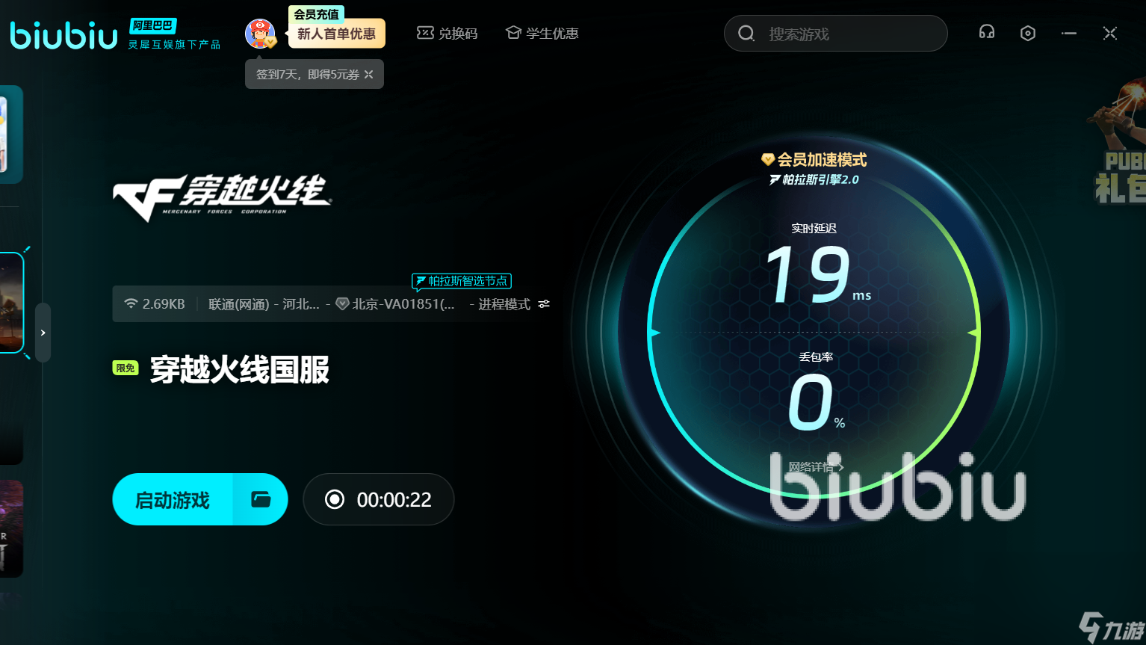Change the 进程模式 acceleration mode
The height and width of the screenshot is (645, 1146).
504,304
